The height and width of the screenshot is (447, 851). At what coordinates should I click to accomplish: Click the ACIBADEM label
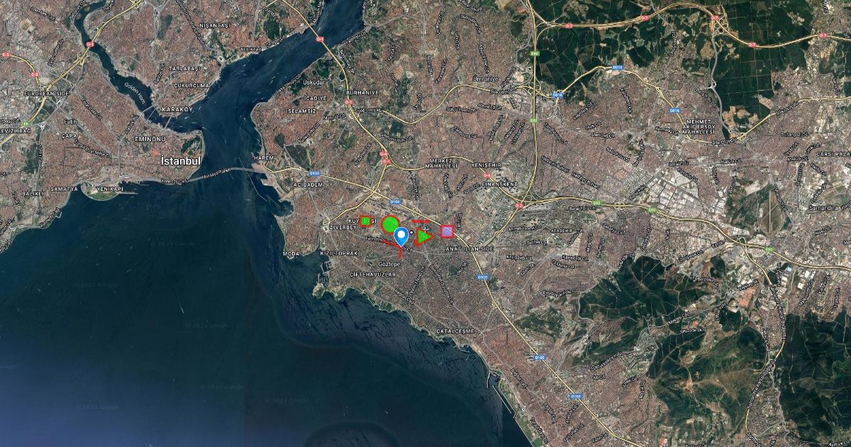(307, 184)
